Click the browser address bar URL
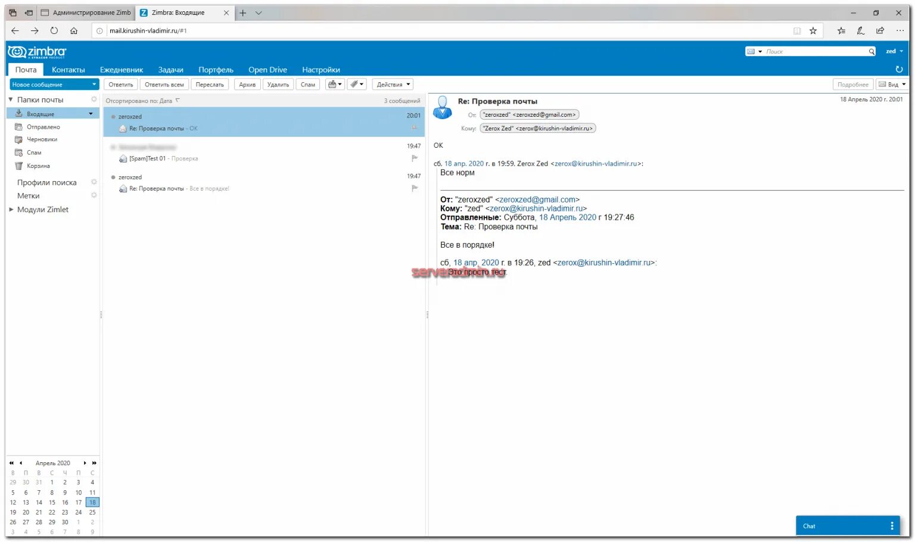 (148, 30)
